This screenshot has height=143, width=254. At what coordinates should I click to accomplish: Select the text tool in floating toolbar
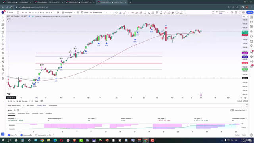click(x=185, y=13)
